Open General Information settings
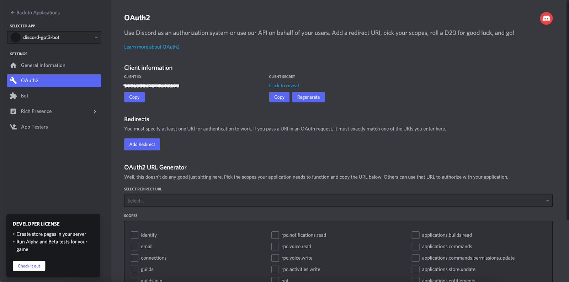This screenshot has width=569, height=282. coord(54,65)
